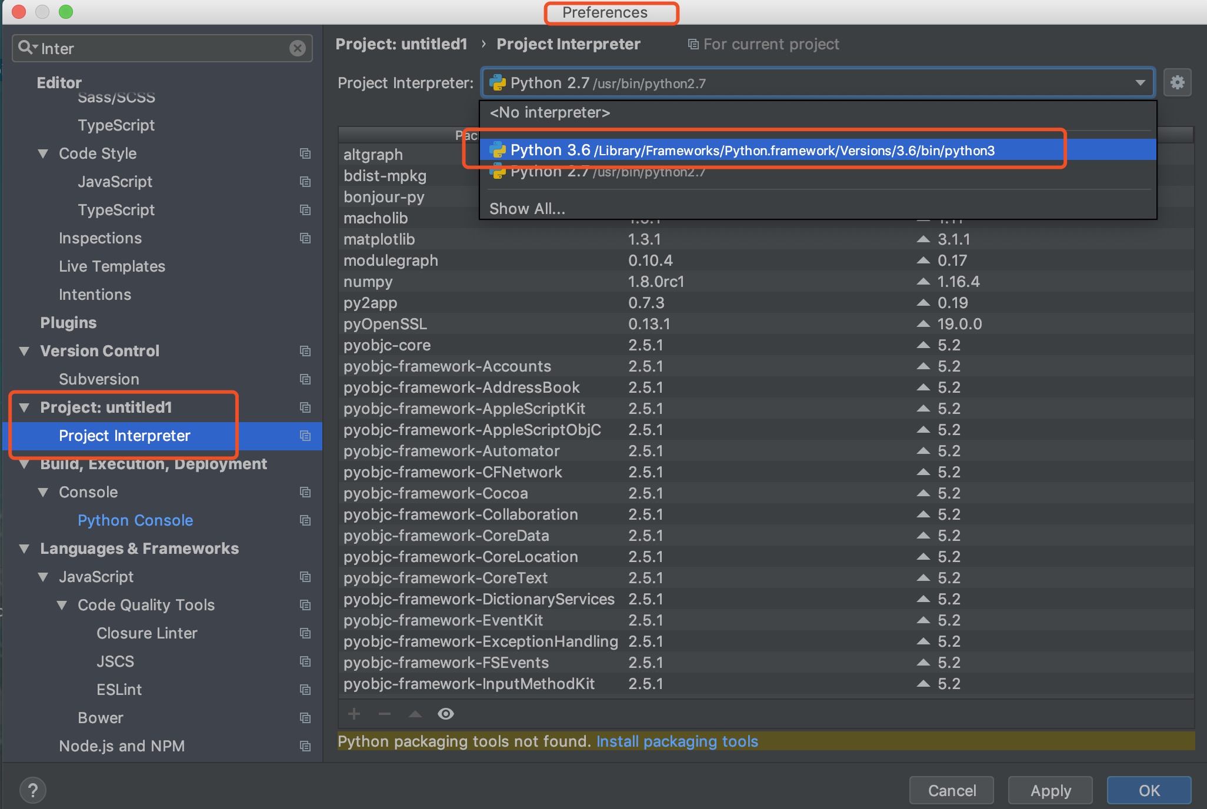Select the <No interpreter> option
This screenshot has height=809, width=1207.
(549, 112)
